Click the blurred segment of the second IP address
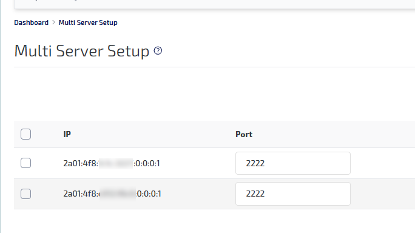415x233 pixels. (x=118, y=194)
